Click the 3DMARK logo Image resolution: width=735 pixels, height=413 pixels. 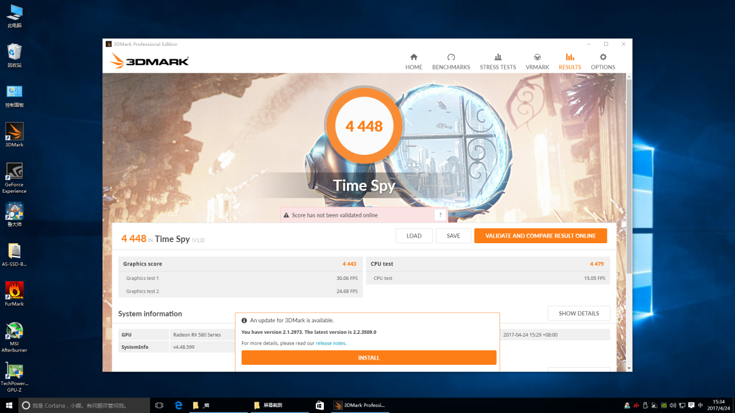coord(149,61)
